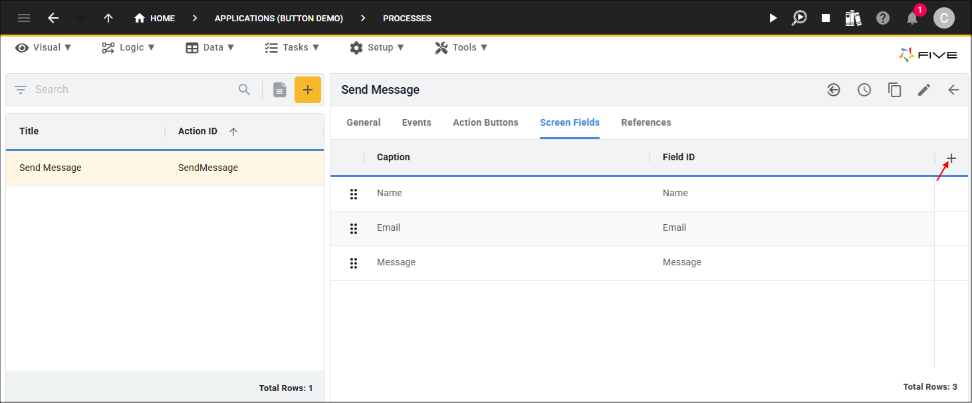Click the Processes breadcrumb
Image resolution: width=972 pixels, height=403 pixels.
pyautogui.click(x=407, y=18)
